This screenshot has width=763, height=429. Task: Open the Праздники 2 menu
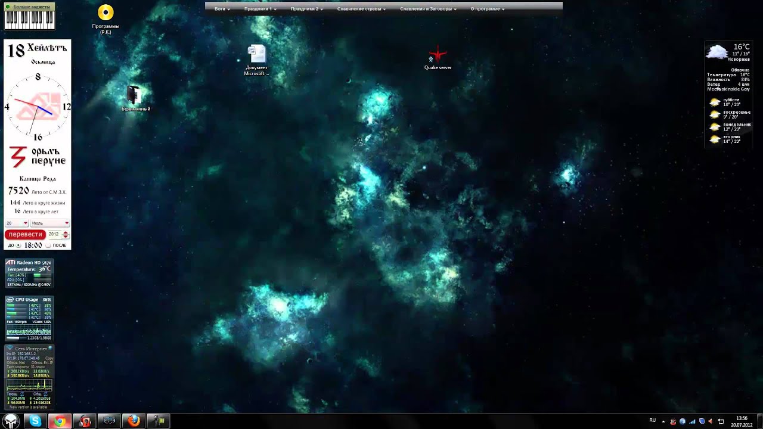[x=306, y=9]
